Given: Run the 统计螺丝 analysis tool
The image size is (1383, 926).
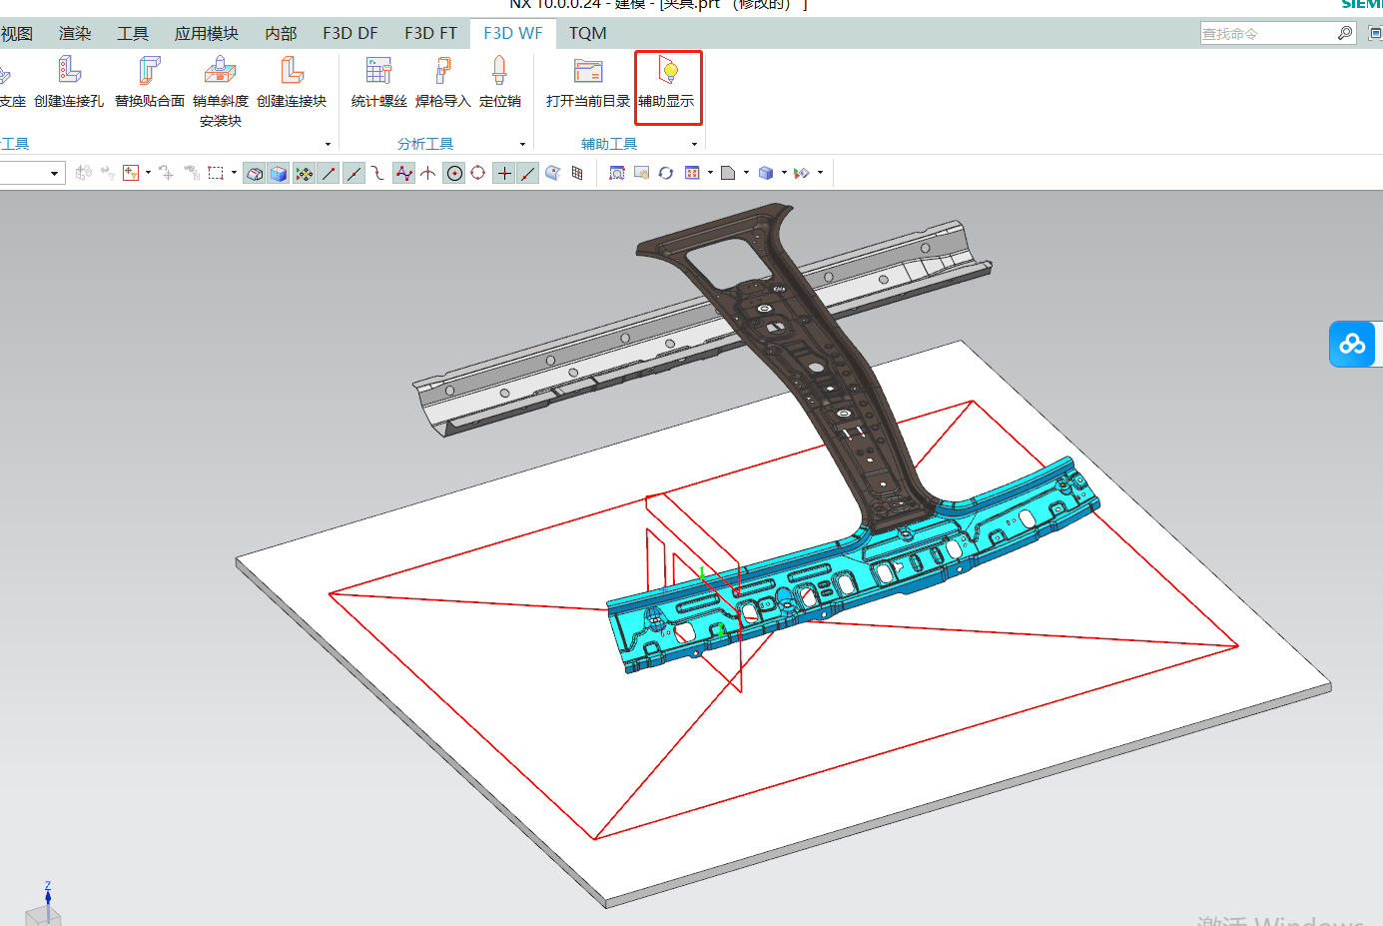Looking at the screenshot, I should [379, 82].
